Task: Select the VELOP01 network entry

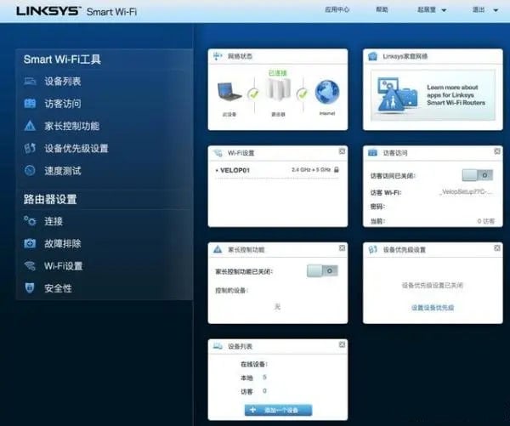Action: (x=235, y=170)
